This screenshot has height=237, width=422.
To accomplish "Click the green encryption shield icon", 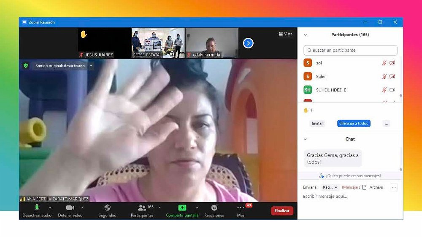I will coord(26,66).
